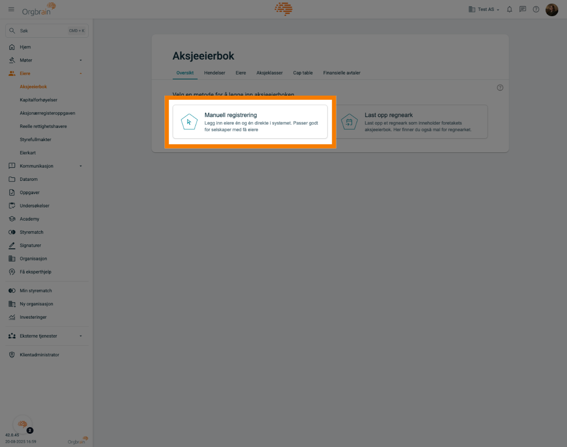567x447 pixels.
Task: Open Eierkart in the sidebar
Action: click(28, 153)
